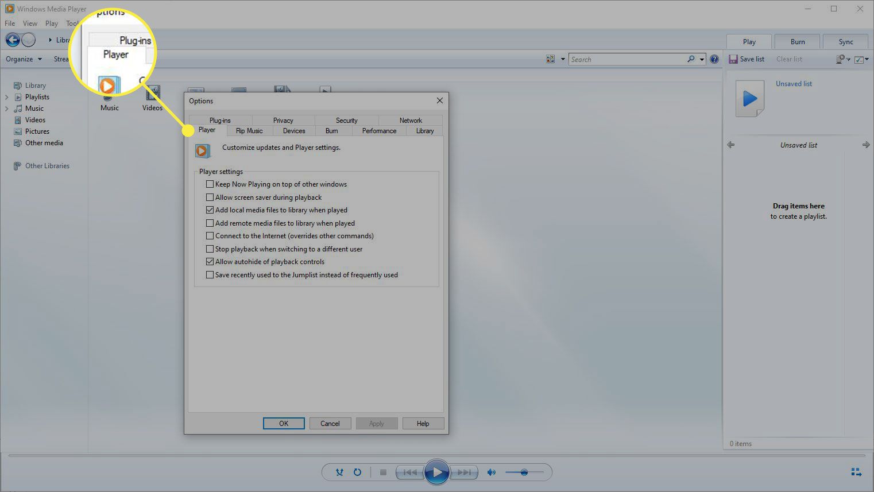
Task: Open the File menu
Action: point(10,24)
